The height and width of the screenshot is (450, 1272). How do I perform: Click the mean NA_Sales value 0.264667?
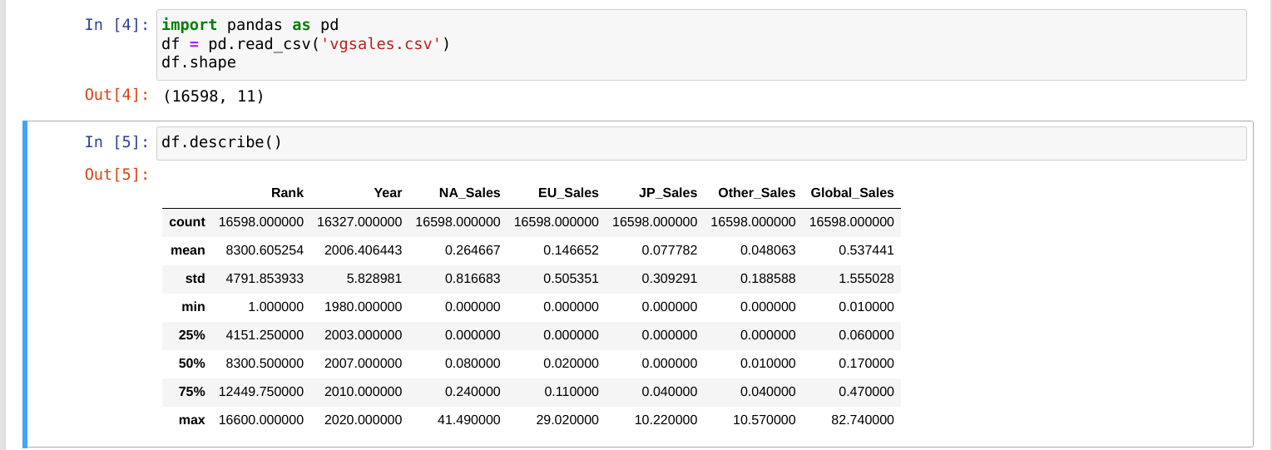click(473, 250)
